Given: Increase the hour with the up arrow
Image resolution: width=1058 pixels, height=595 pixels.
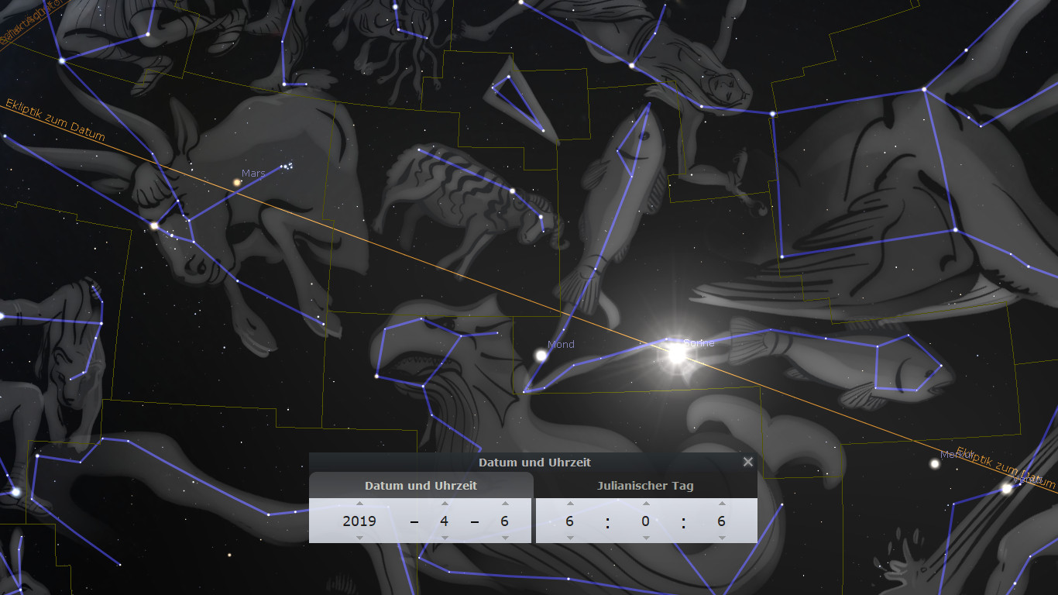Looking at the screenshot, I should (x=570, y=504).
